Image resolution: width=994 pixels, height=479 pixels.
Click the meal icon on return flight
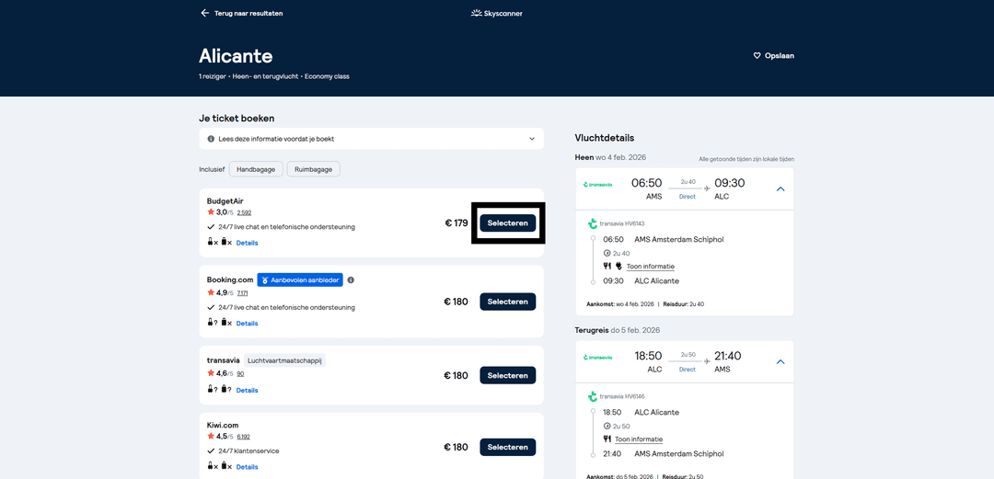point(607,439)
